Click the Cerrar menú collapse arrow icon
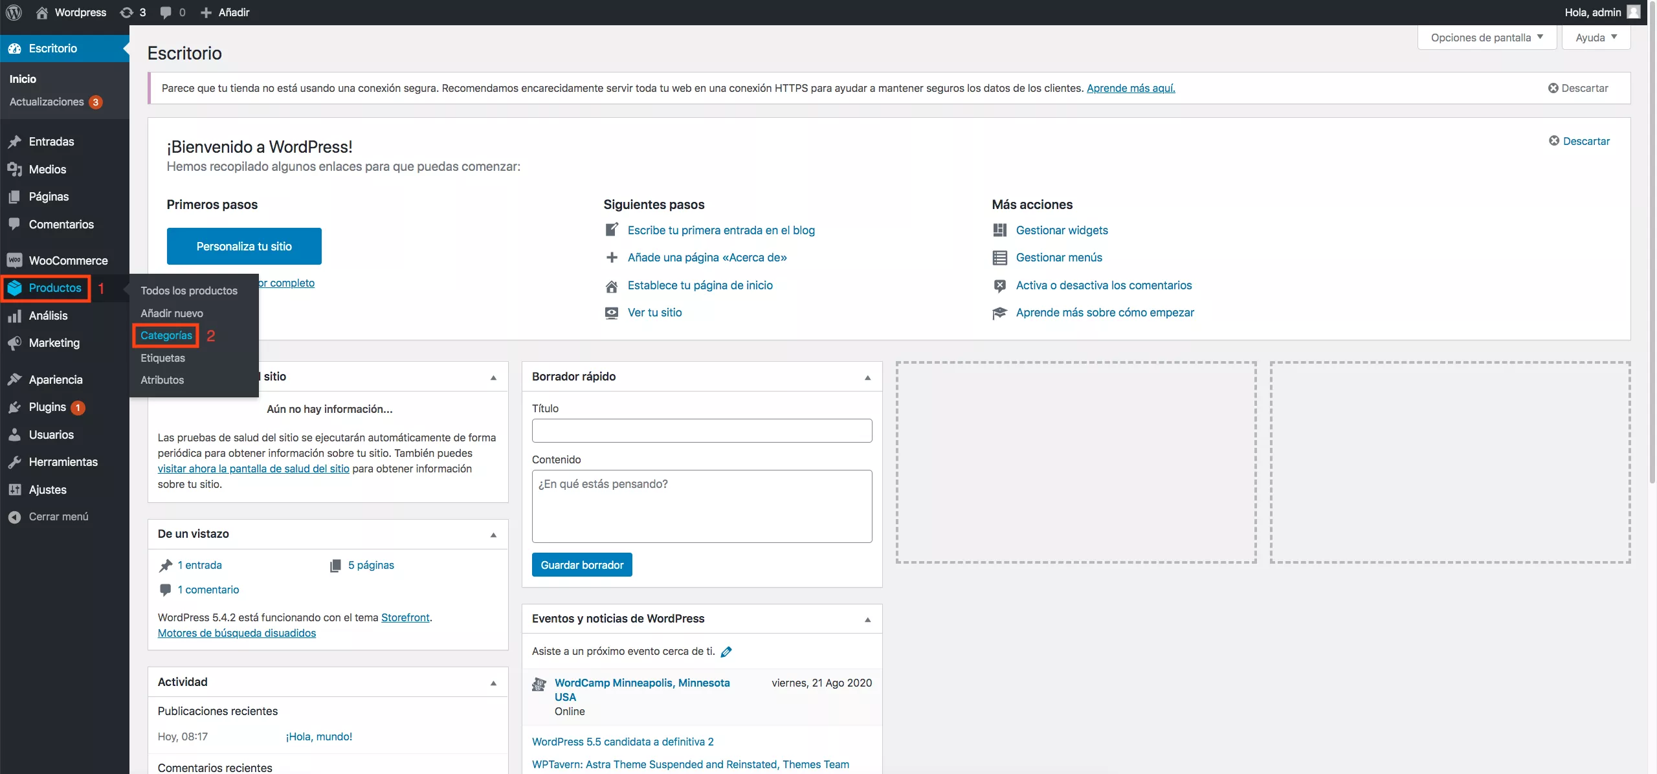 click(x=14, y=517)
